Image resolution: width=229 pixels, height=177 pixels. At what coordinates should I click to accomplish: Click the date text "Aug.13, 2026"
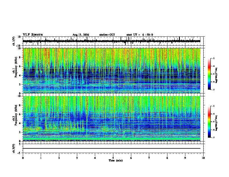pyautogui.click(x=81, y=35)
